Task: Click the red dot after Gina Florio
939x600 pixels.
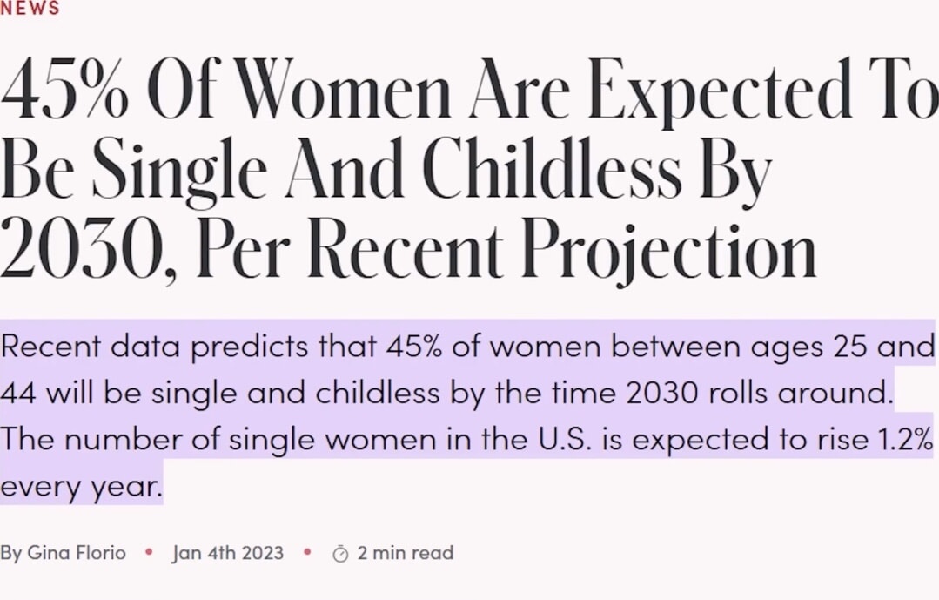Action: click(x=149, y=551)
